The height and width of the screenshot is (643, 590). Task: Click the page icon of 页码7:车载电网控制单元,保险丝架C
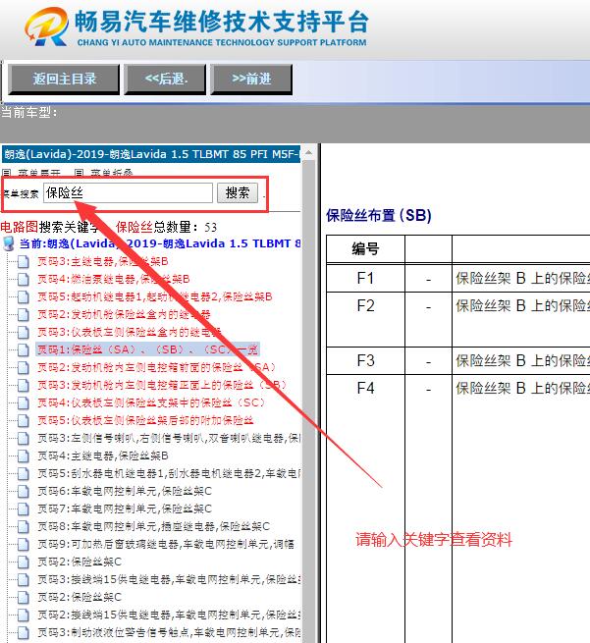click(x=23, y=509)
